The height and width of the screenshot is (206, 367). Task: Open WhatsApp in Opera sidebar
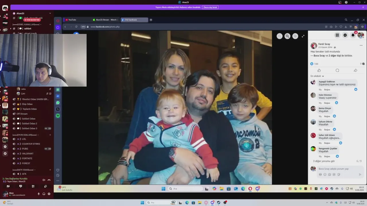[x=58, y=103]
